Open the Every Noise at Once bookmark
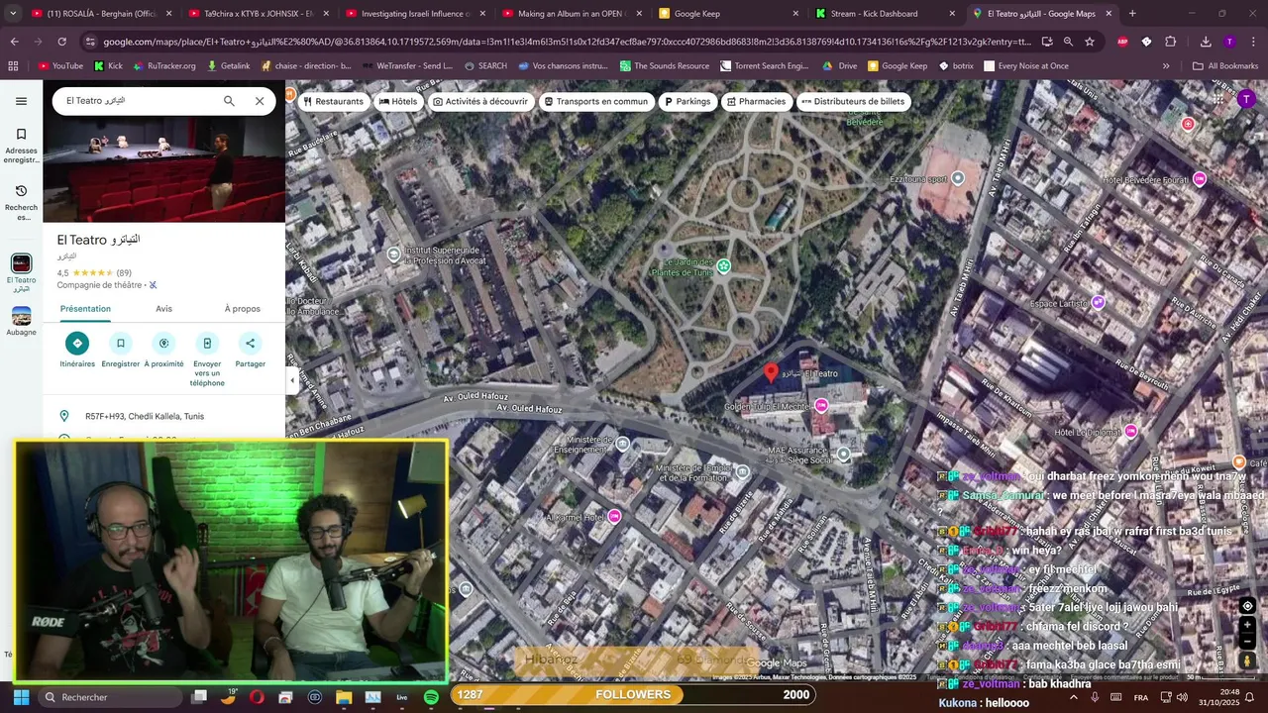The image size is (1268, 713). pyautogui.click(x=1024, y=66)
